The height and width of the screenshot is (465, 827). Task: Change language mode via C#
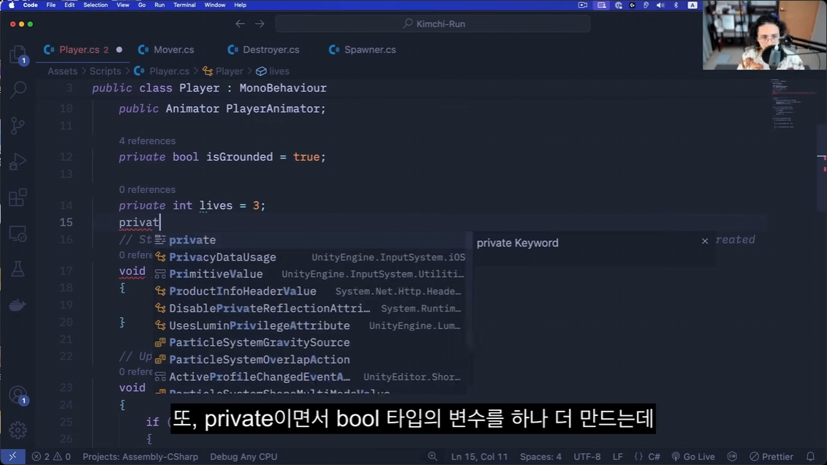coord(654,456)
